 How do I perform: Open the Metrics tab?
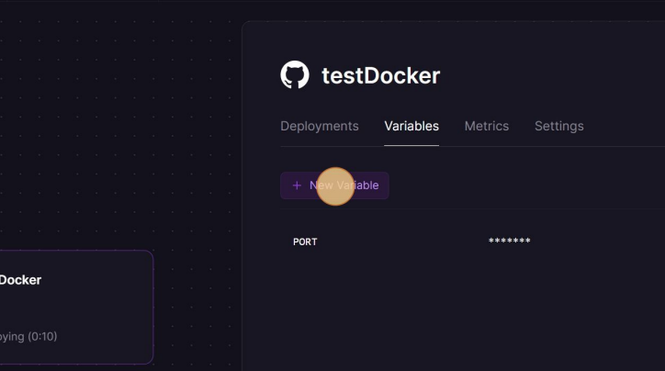point(487,126)
